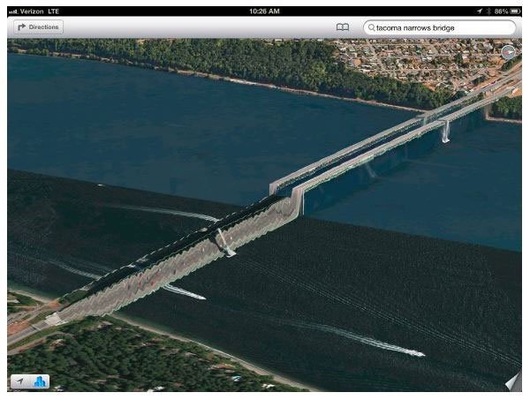530x400 pixels.
Task: Tap the forested shoreline at bottom center
Action: (177, 362)
